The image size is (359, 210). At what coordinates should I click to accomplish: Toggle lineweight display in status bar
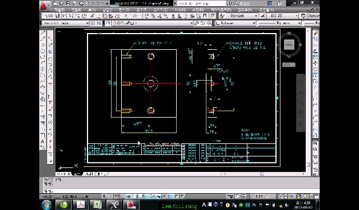point(164,197)
